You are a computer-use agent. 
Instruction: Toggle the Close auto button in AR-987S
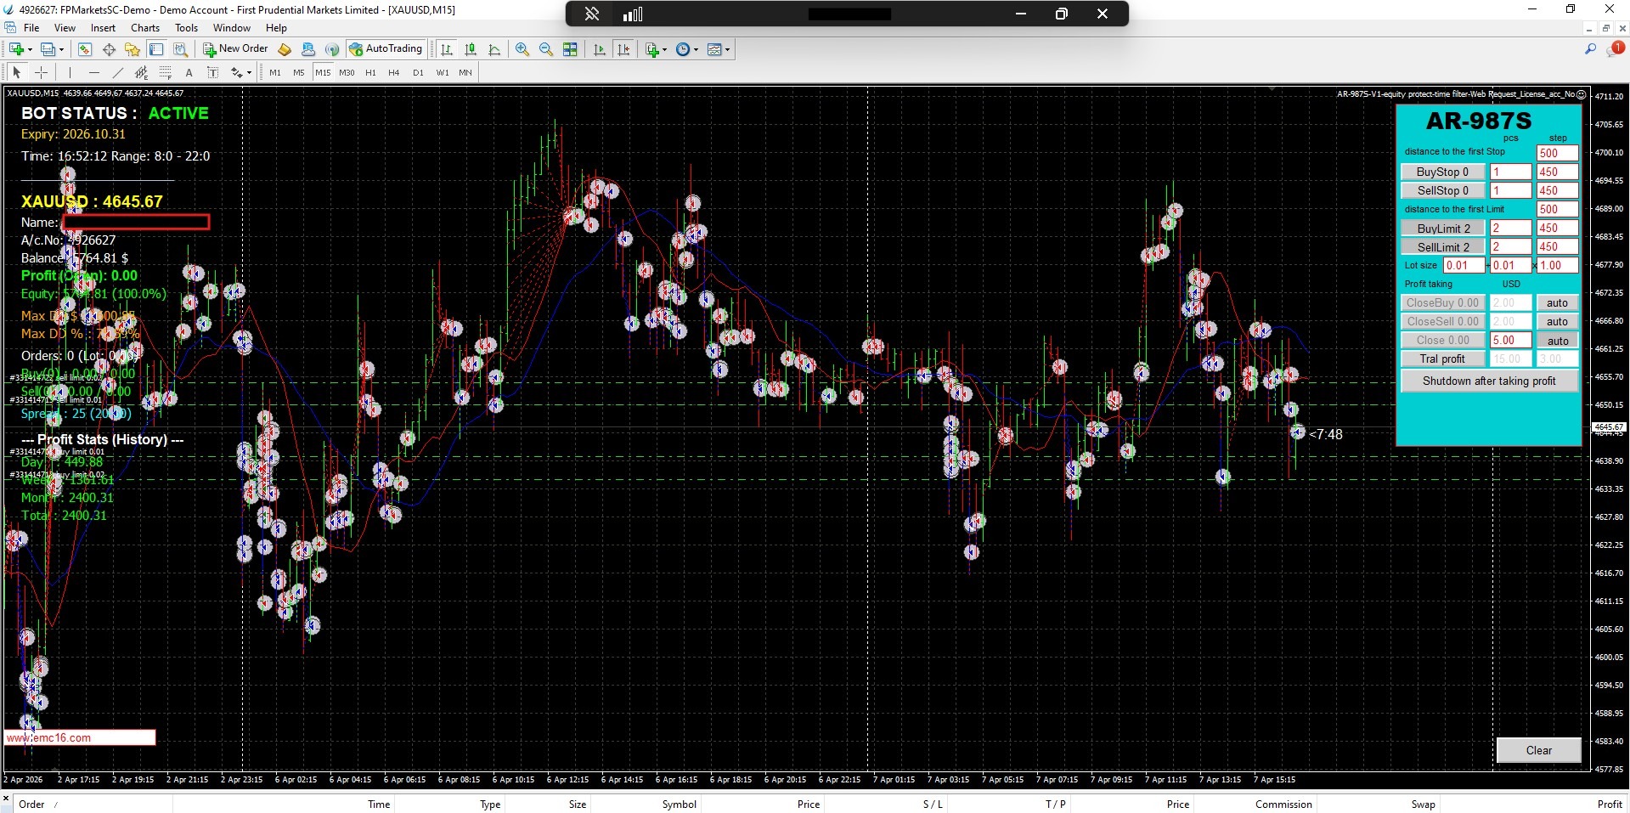[1557, 341]
